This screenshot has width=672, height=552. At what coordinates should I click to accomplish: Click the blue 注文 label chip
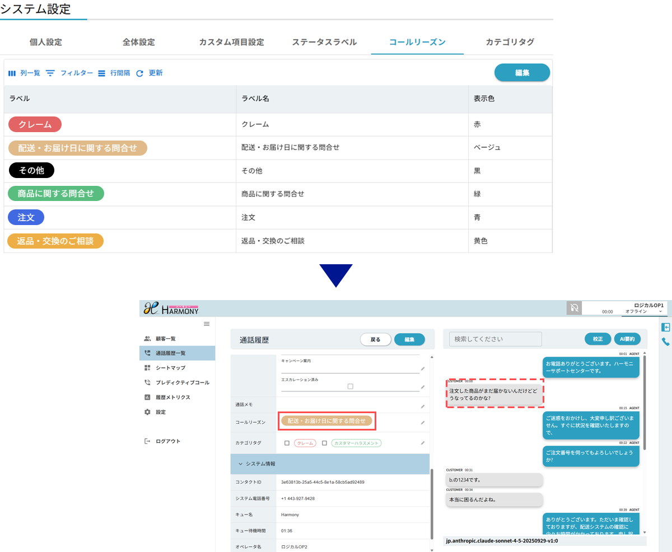[26, 217]
